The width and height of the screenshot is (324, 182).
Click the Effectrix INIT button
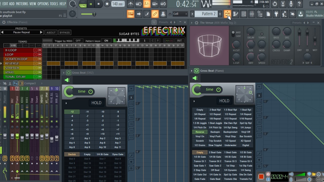tap(179, 41)
